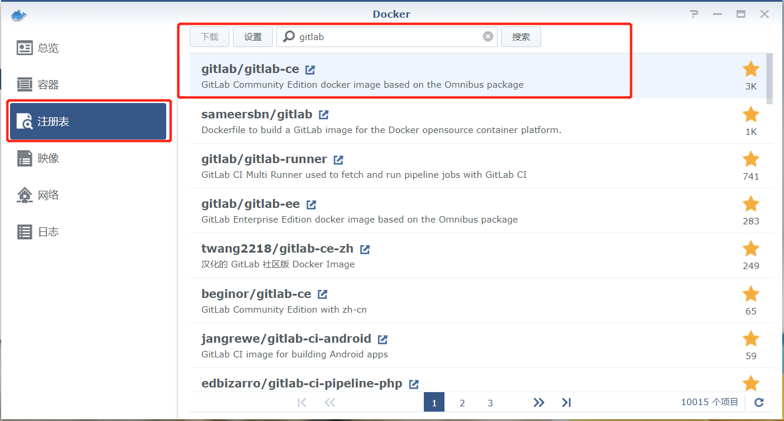Refresh the registry list
784x421 pixels.
pyautogui.click(x=759, y=402)
